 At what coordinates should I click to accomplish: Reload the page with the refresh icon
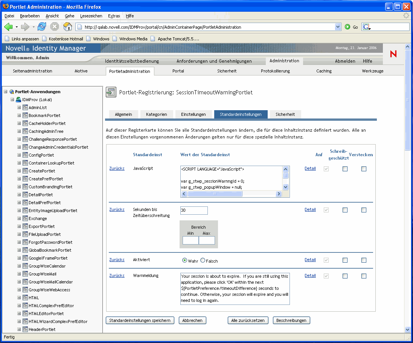(42, 27)
